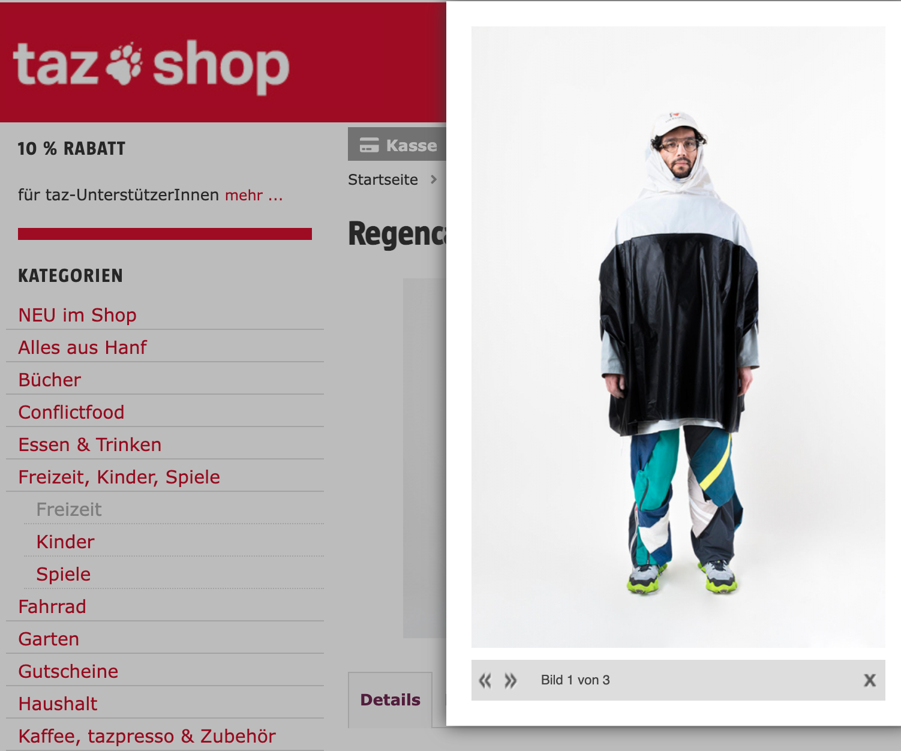Image resolution: width=901 pixels, height=751 pixels.
Task: Switch to the Details tab
Action: click(391, 699)
